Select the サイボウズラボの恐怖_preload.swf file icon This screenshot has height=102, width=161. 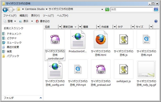pos(101,69)
